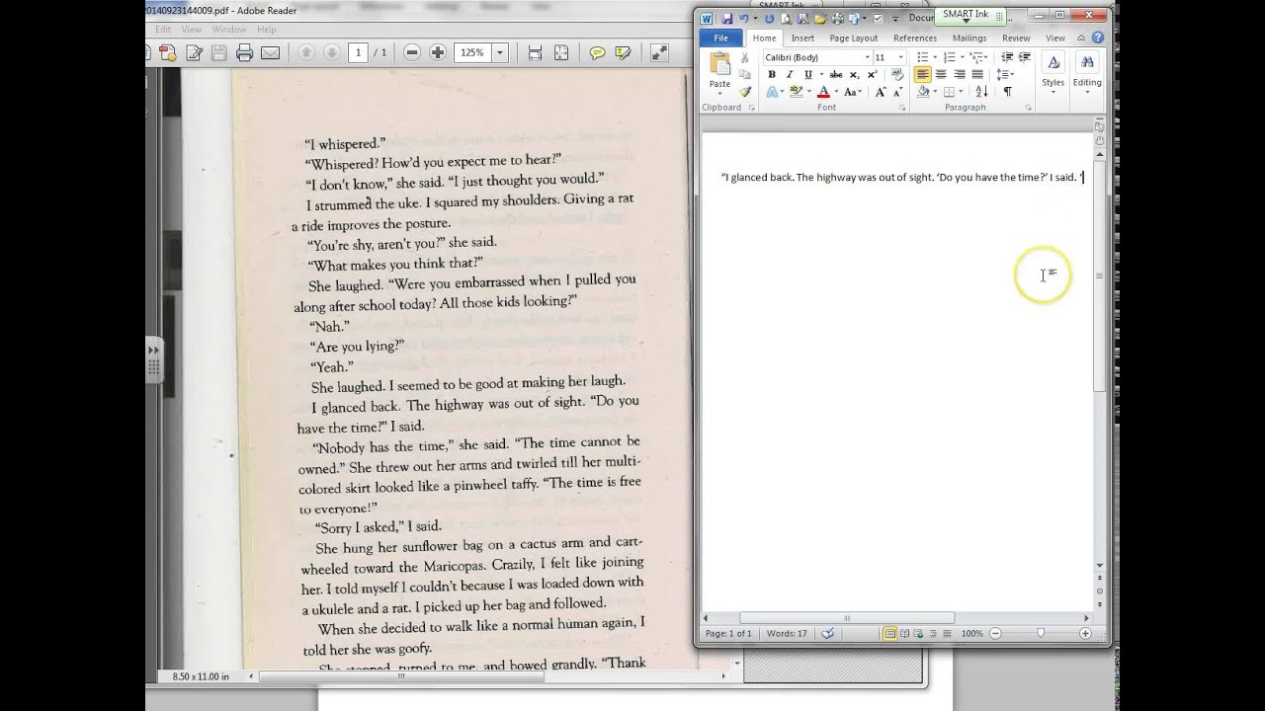Click the Zoom Out minus button in Adobe Reader

[412, 52]
